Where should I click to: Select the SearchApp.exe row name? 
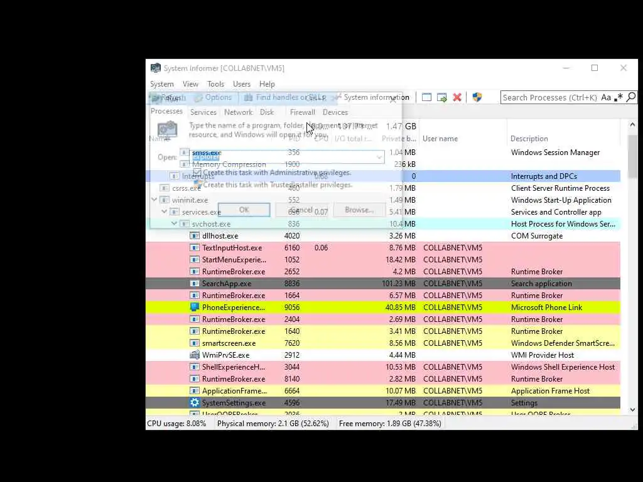pos(226,283)
